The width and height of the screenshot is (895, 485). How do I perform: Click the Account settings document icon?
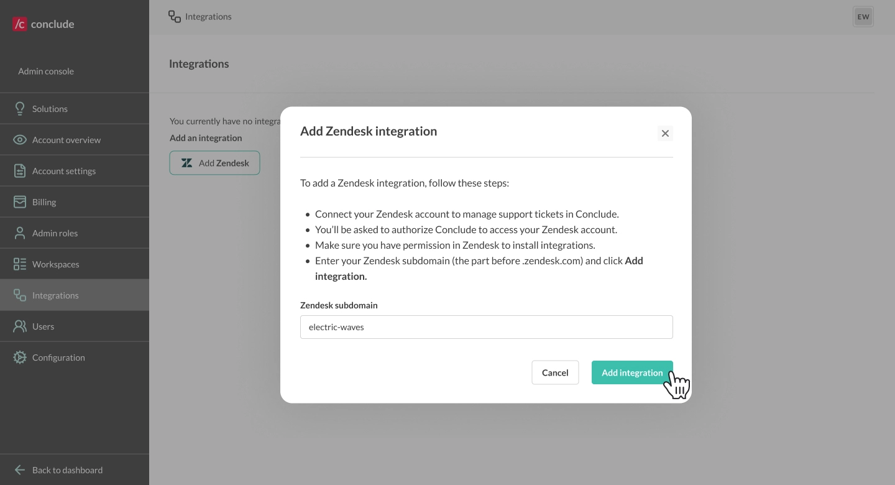[20, 171]
